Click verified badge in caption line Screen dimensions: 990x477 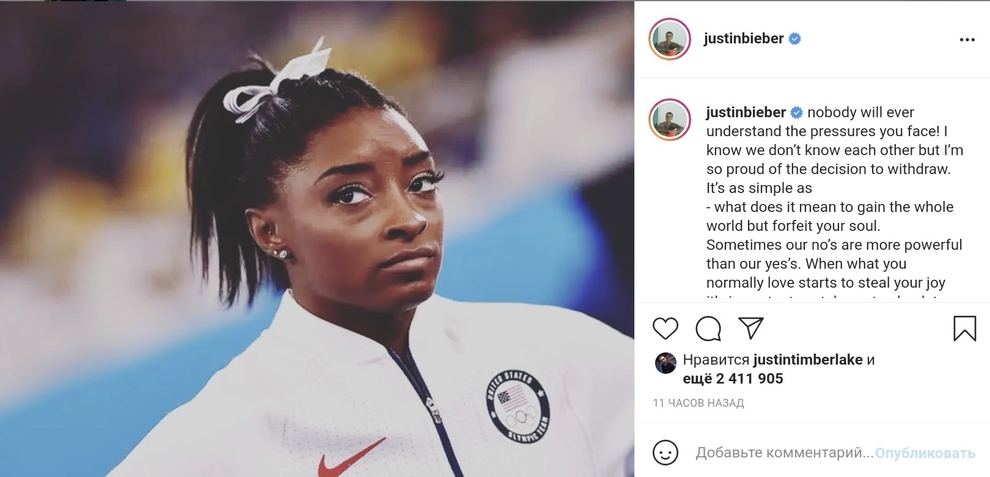pos(797,112)
